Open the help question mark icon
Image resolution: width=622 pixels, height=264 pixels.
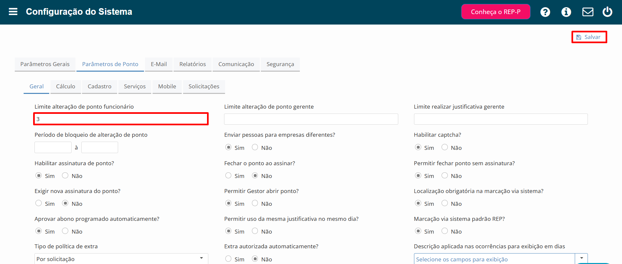(x=545, y=12)
